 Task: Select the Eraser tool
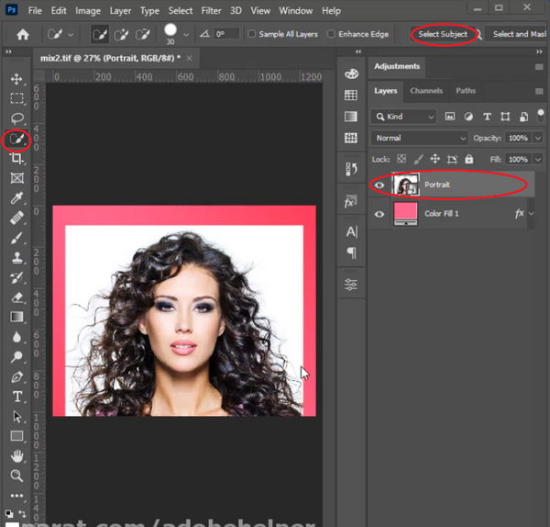pyautogui.click(x=16, y=297)
